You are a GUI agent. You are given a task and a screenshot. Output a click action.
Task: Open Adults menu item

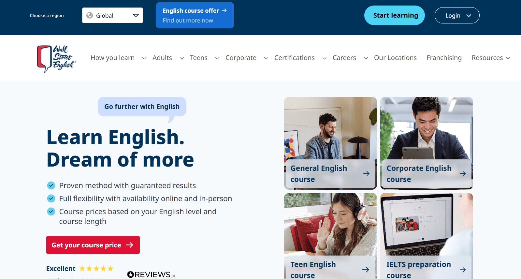(x=162, y=58)
